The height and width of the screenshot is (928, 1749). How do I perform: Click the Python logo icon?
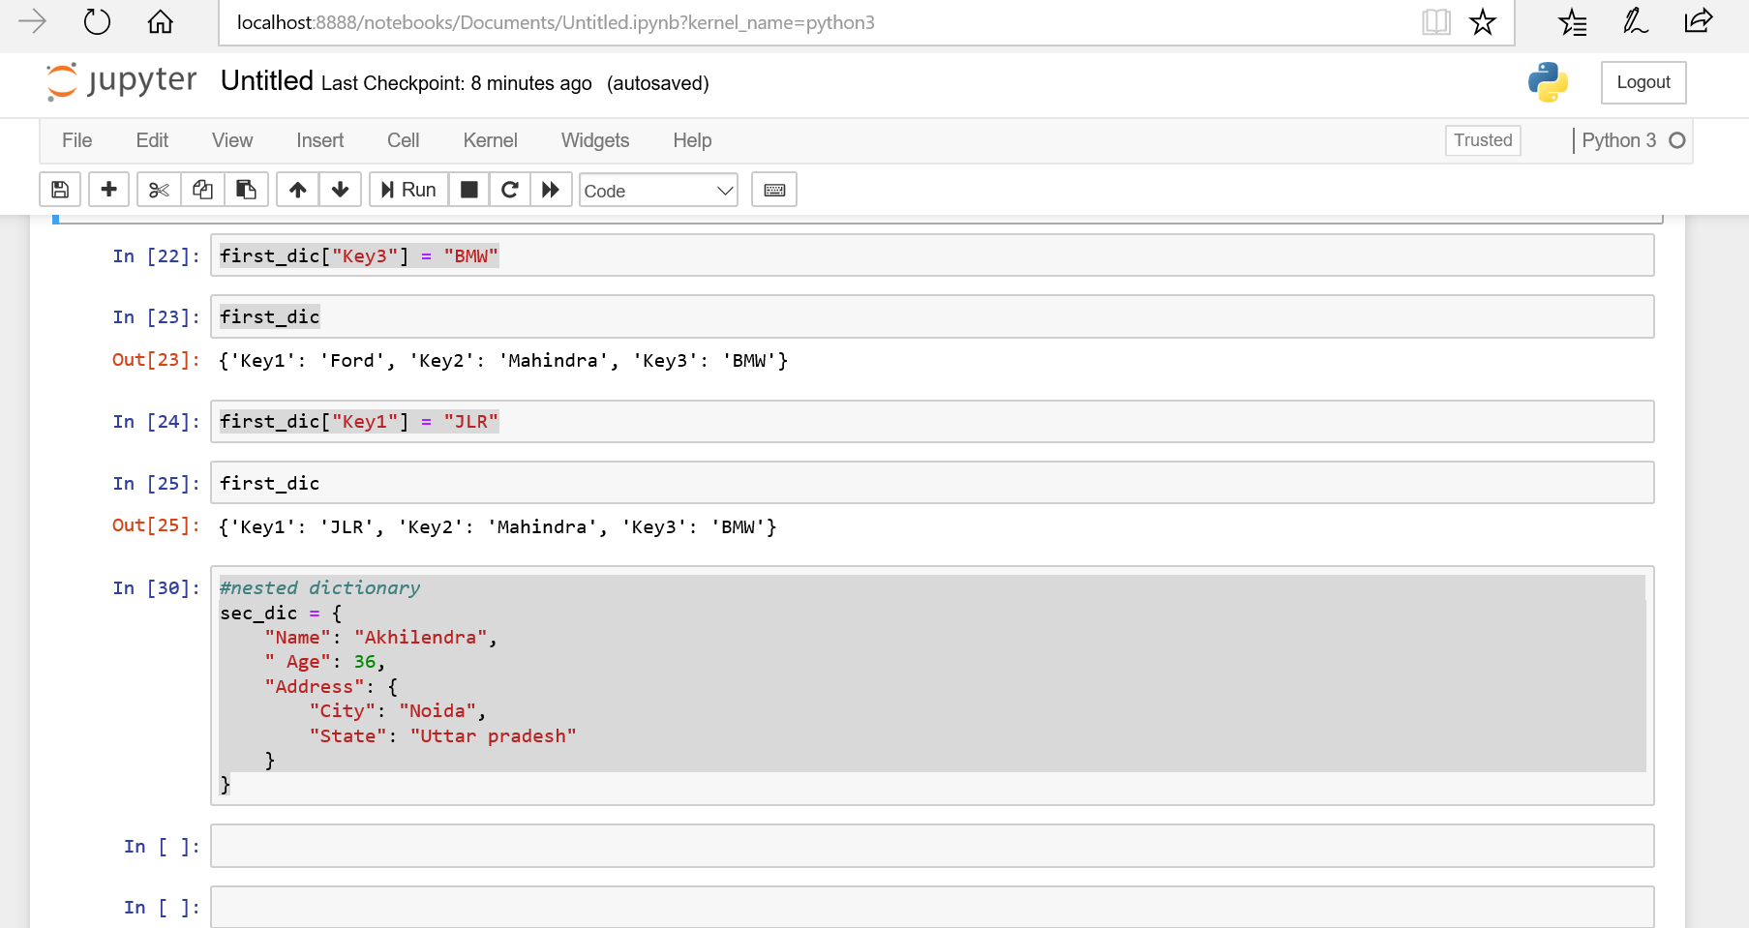pos(1548,82)
